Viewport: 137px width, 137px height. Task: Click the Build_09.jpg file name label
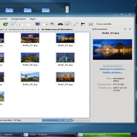[x=65, y=85]
